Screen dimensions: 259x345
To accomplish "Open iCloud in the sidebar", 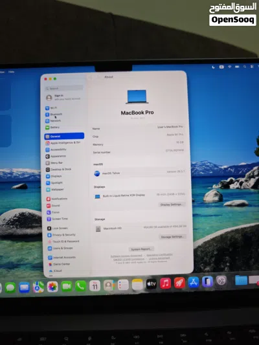I will point(55,271).
